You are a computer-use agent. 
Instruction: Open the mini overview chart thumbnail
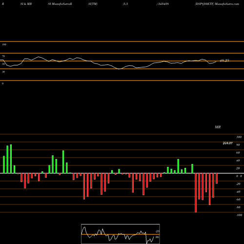coord(121,234)
